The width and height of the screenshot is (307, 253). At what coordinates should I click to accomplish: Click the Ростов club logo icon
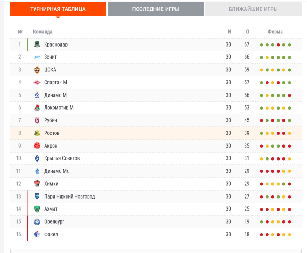(37, 133)
